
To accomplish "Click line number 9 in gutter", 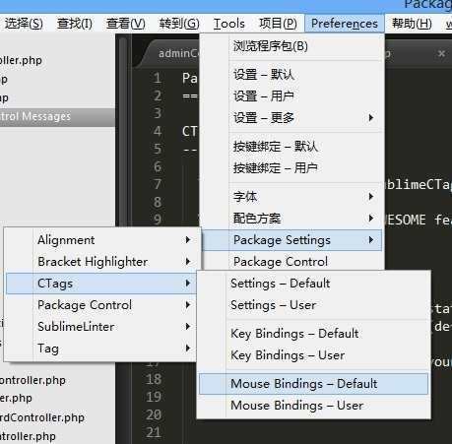I will (x=158, y=220).
